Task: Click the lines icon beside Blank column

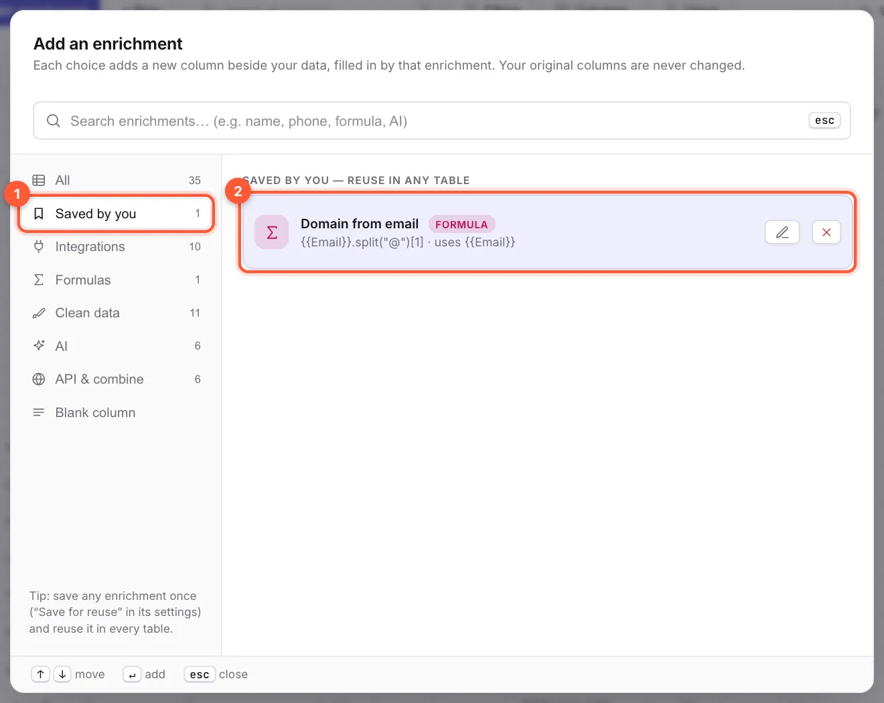Action: (x=39, y=412)
